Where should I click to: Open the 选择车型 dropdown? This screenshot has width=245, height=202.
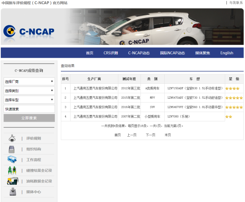tap(29, 100)
